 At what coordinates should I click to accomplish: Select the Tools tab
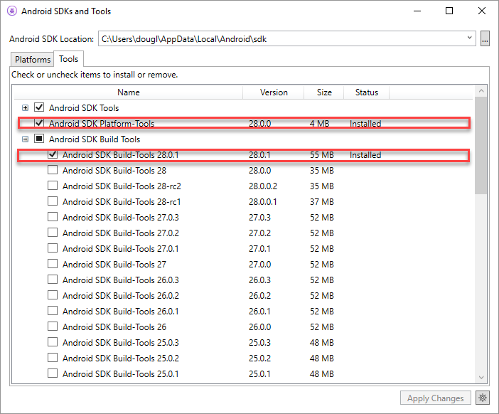tap(68, 59)
